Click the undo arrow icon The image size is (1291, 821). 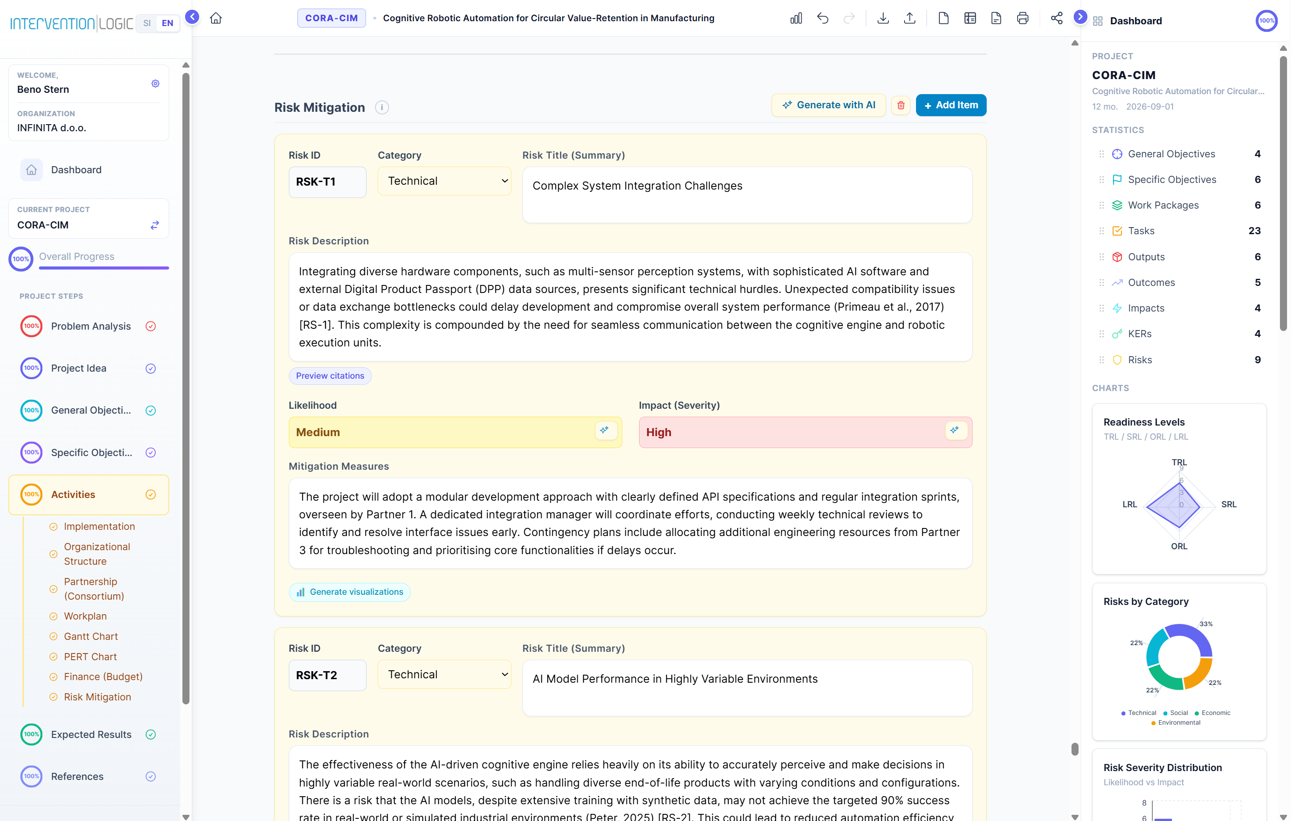pos(823,18)
